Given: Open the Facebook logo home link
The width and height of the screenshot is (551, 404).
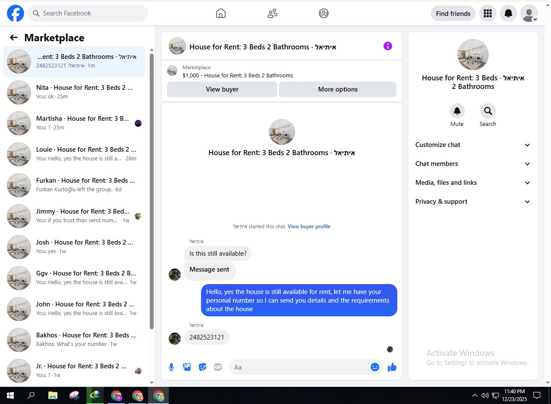Looking at the screenshot, I should (x=15, y=13).
